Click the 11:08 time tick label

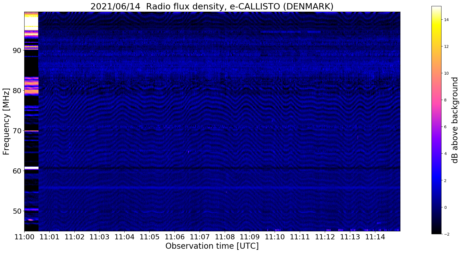point(225,237)
